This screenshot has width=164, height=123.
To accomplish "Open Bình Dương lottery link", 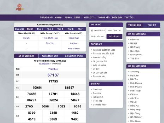I will (136, 83).
